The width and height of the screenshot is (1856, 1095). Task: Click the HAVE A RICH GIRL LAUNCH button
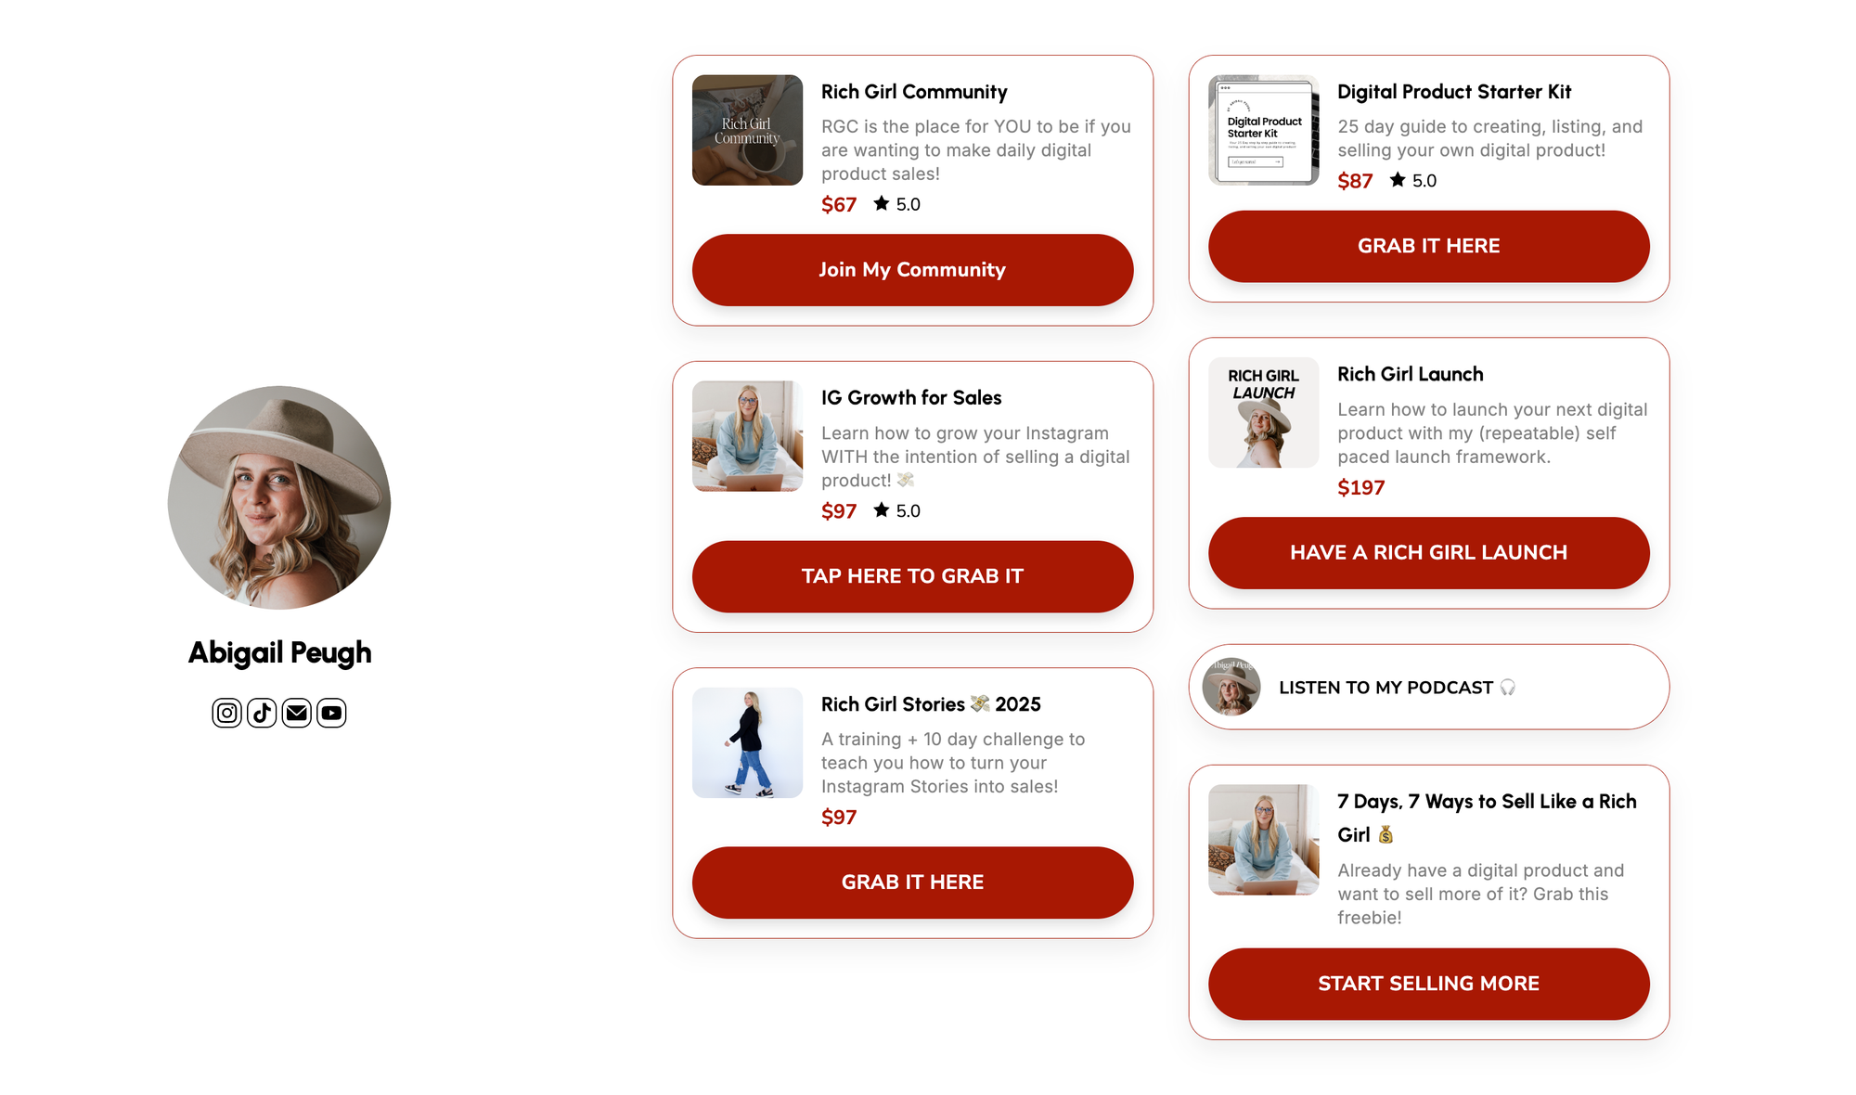(1428, 553)
